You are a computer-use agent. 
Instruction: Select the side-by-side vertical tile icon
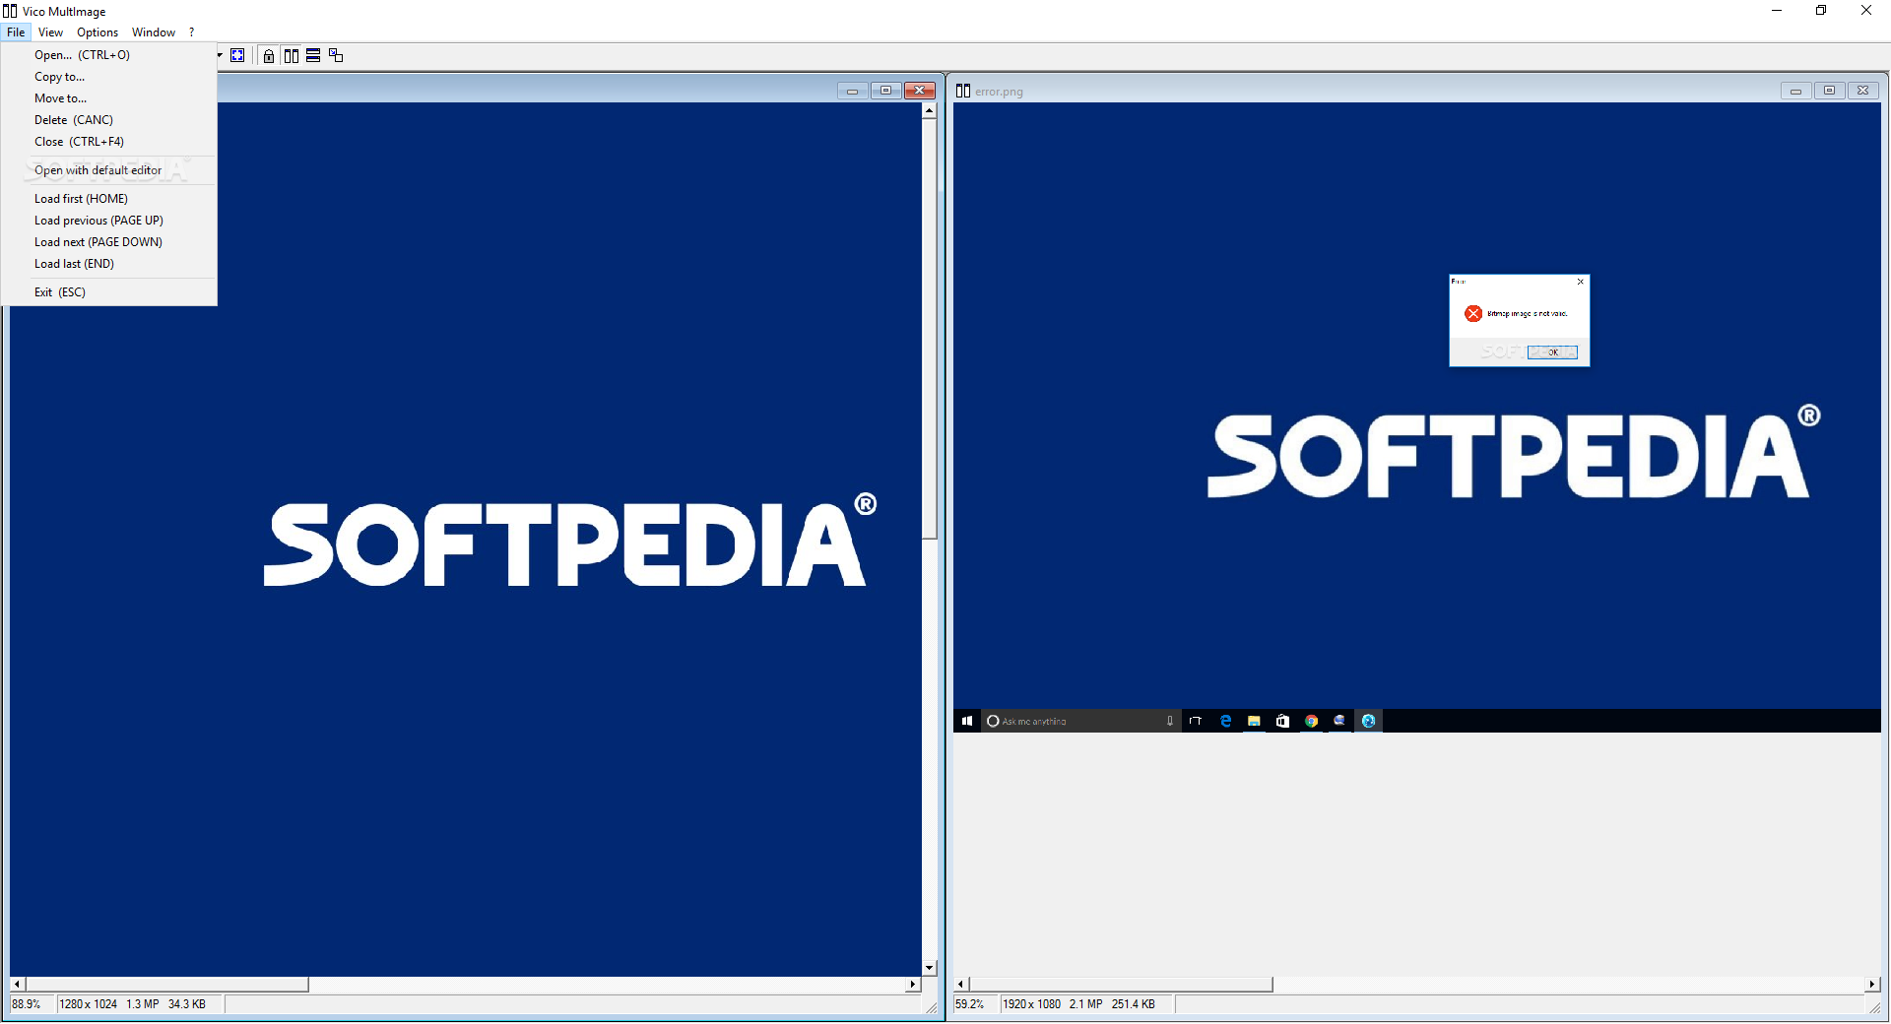tap(292, 55)
